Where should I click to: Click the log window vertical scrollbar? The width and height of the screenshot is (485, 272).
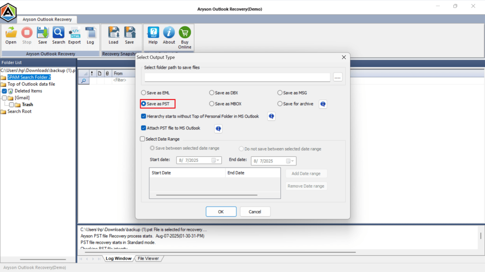pos(481,236)
